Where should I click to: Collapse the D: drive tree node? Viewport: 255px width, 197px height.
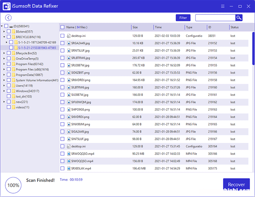pyautogui.click(x=2, y=26)
